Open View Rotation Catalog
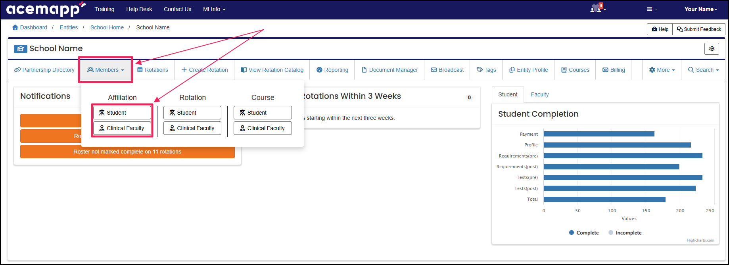Screen dimensions: 729x265 [x=272, y=70]
